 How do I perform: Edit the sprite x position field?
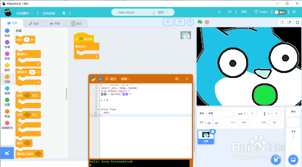[x=252, y=113]
